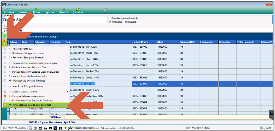Viewport: 275px width, 131px height.
Task: Toggle the Maiúscula = minúscula checkbox
Action: pos(110,22)
